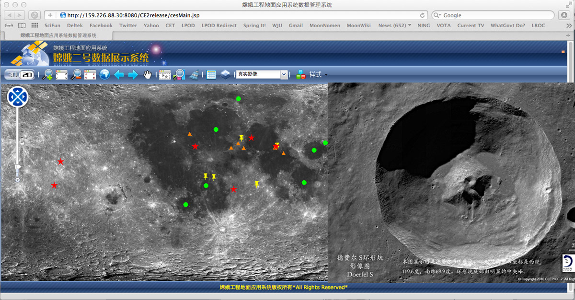Switch the map to 2D mode
This screenshot has height=300, width=575.
coord(28,74)
